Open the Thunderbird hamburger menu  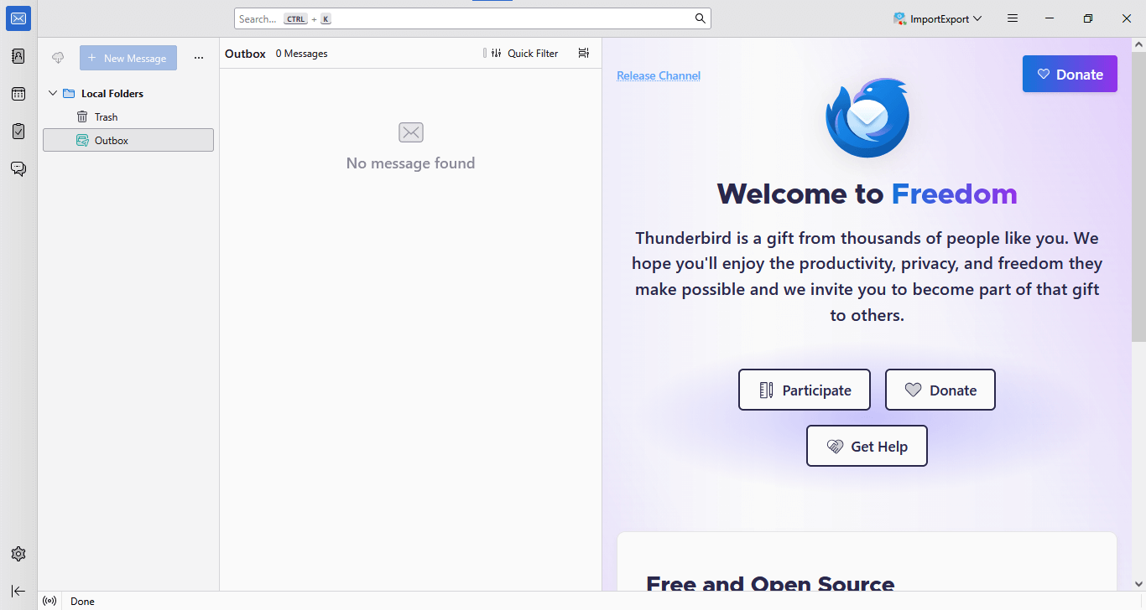1013,18
